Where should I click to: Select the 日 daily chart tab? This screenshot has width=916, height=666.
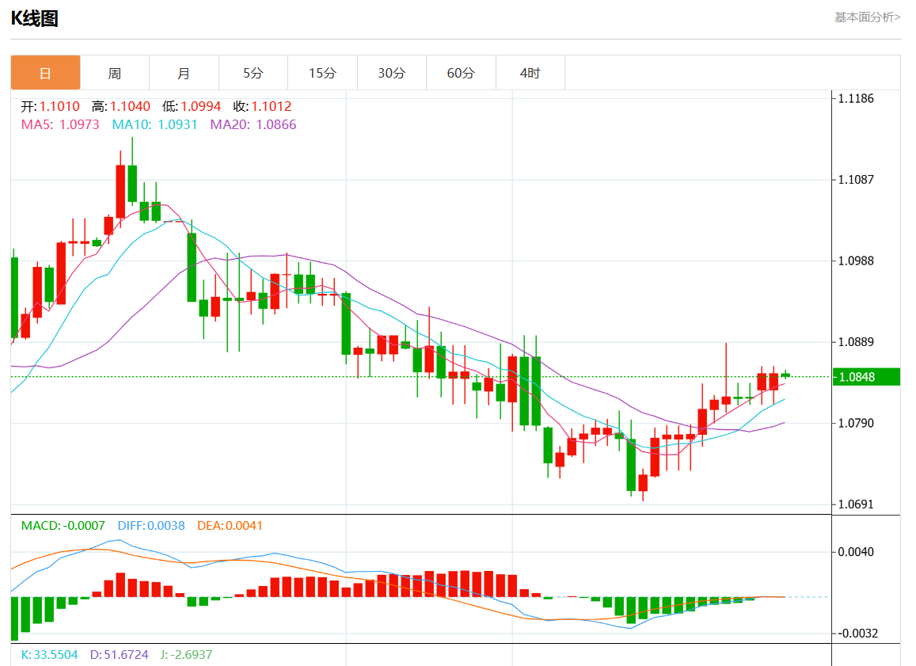(x=45, y=73)
